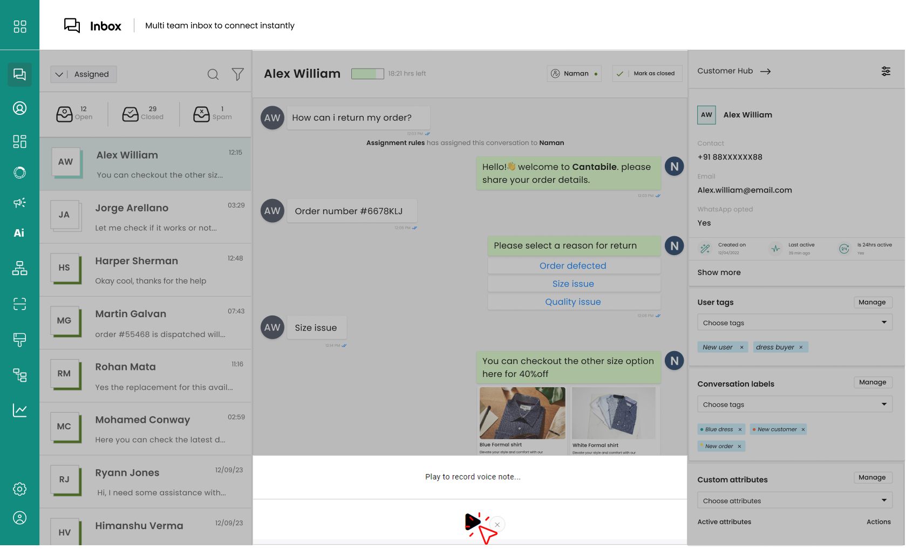Open Jorge Arellano's conversation
Screen dimensions: 906x549
(146, 217)
